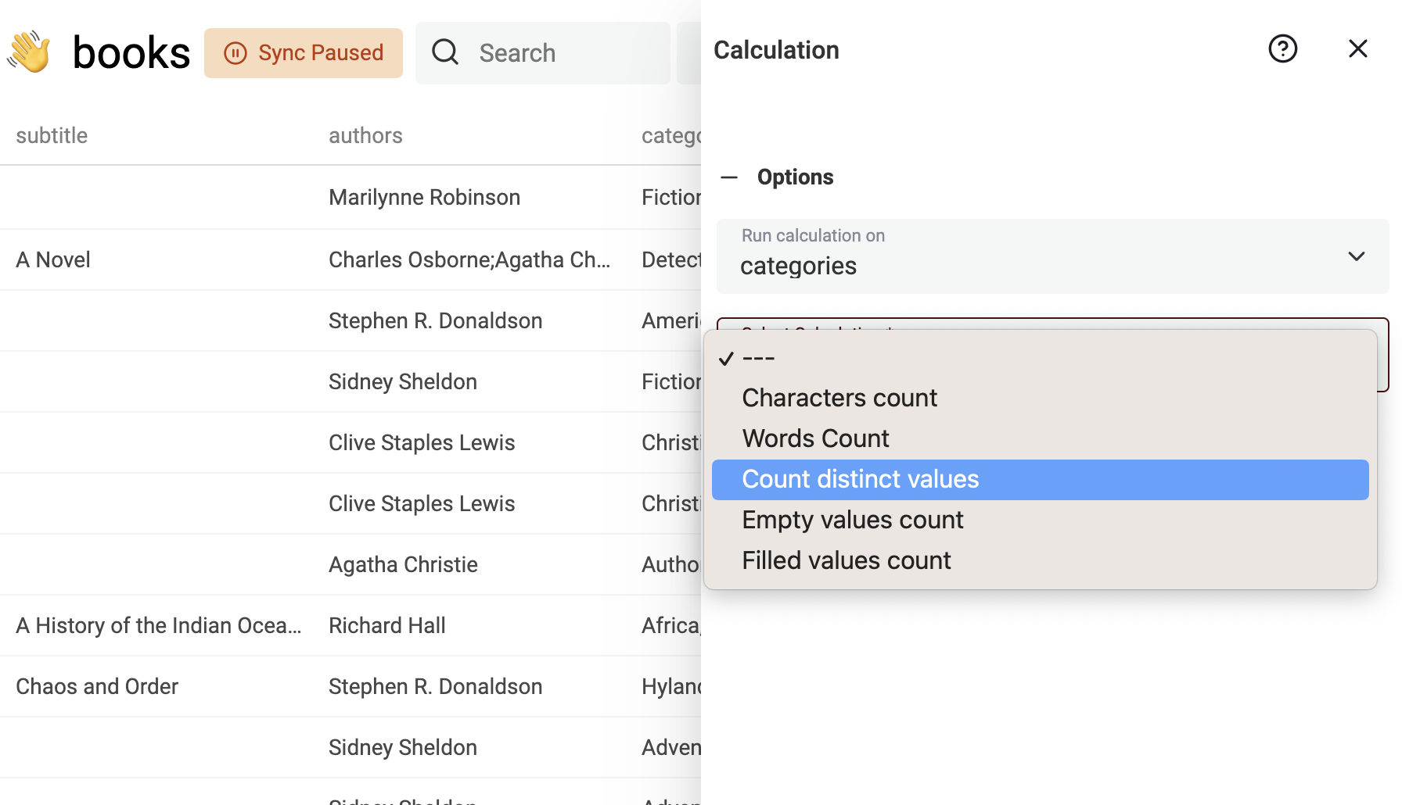Click the search magnifier icon
The image size is (1402, 805).
[444, 52]
